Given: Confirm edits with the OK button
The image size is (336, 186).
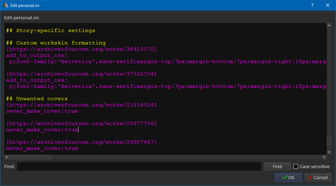Looking at the screenshot, I should [288, 177].
